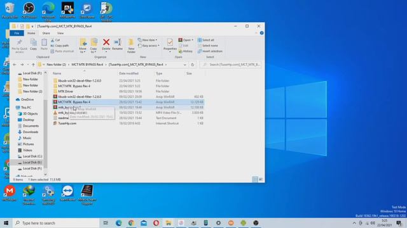Switch to details view layout icon
The height and width of the screenshot is (228, 407).
[255, 179]
